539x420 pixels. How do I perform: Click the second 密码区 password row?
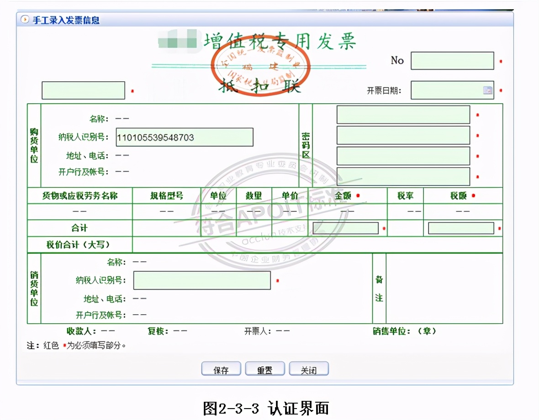pyautogui.click(x=403, y=135)
